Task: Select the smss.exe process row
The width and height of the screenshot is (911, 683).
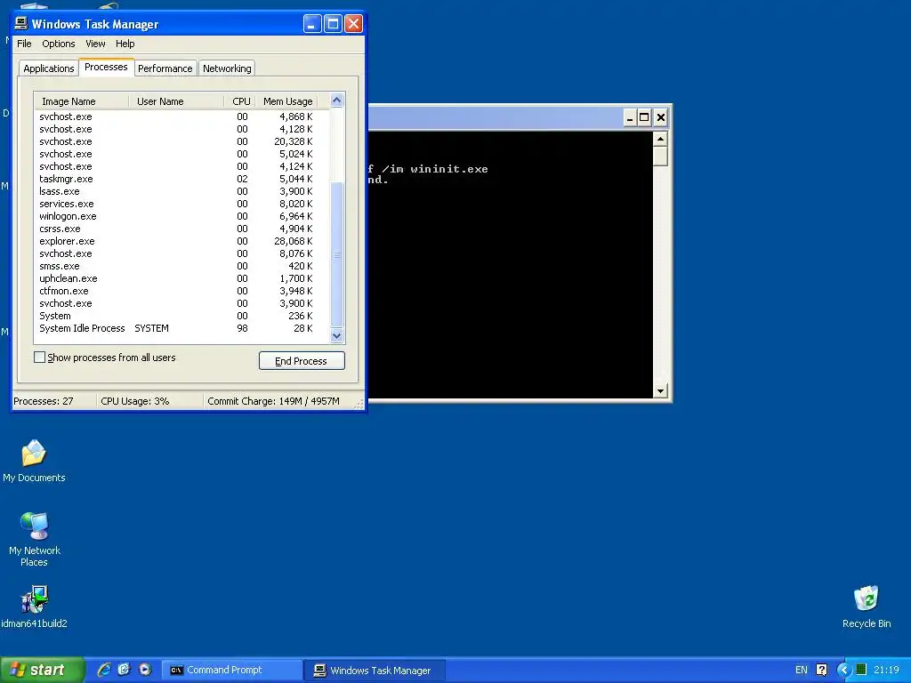Action: [181, 266]
